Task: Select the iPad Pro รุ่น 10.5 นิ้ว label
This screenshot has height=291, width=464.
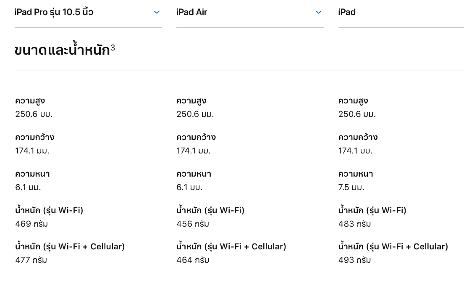Action: (54, 12)
